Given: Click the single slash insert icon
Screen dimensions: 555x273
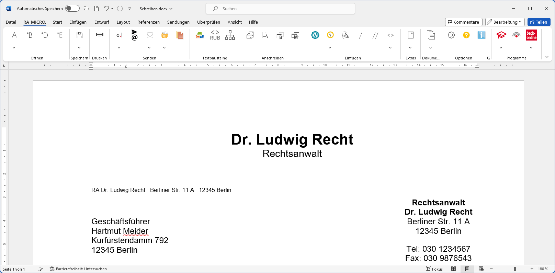Looking at the screenshot, I should (360, 35).
